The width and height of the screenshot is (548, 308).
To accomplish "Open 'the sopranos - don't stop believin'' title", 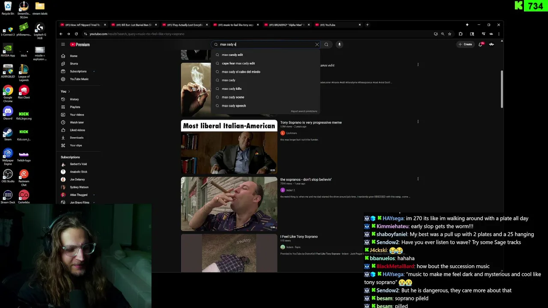I will 306,180.
